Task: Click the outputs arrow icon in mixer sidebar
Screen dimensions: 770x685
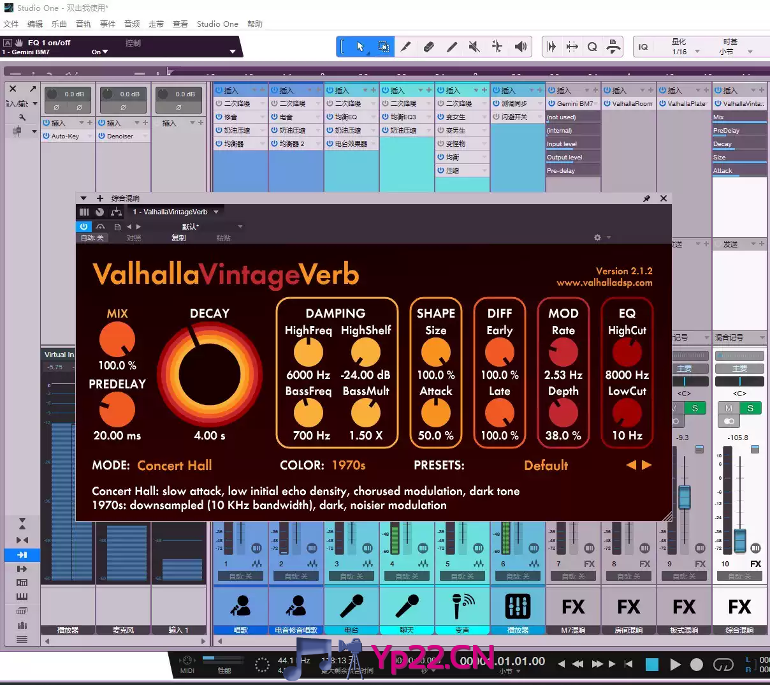Action: (x=22, y=569)
